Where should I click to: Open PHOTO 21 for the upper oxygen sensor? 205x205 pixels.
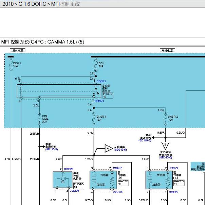click(123, 183)
